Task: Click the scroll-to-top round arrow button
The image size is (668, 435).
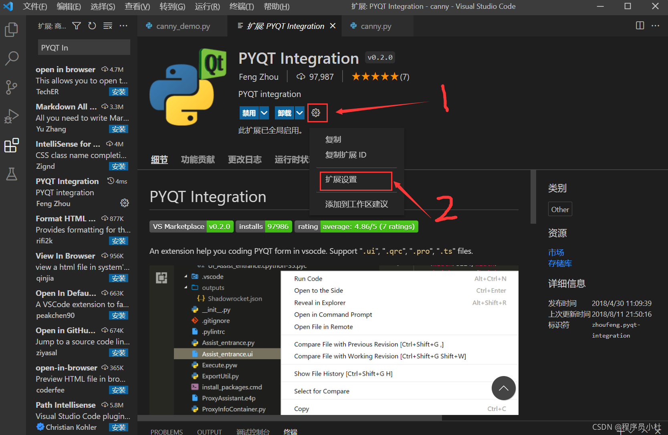Action: pyautogui.click(x=504, y=388)
